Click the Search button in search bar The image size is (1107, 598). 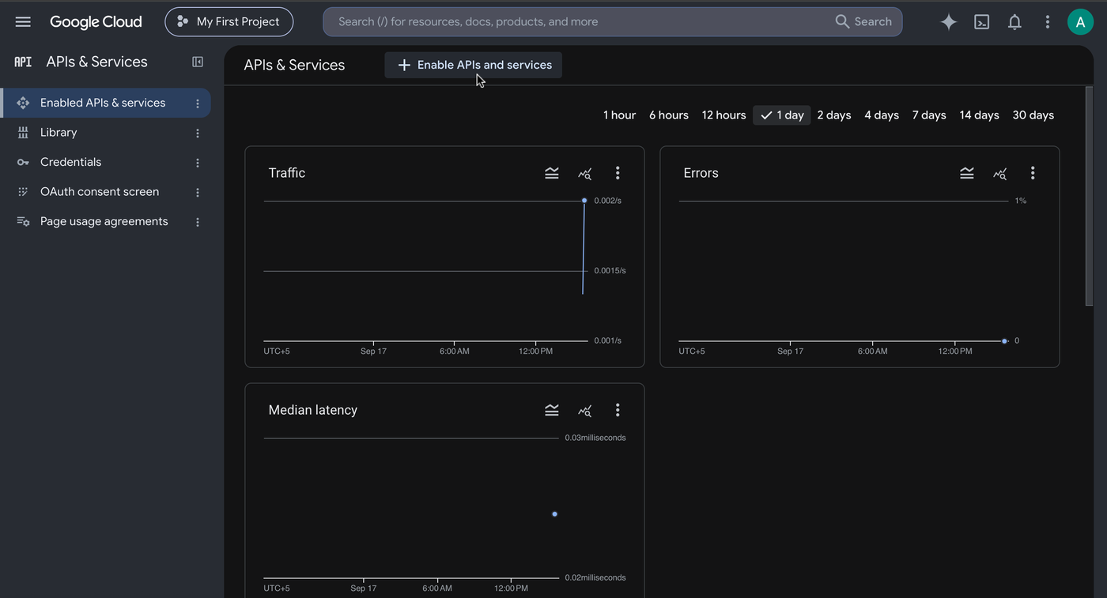pos(863,22)
